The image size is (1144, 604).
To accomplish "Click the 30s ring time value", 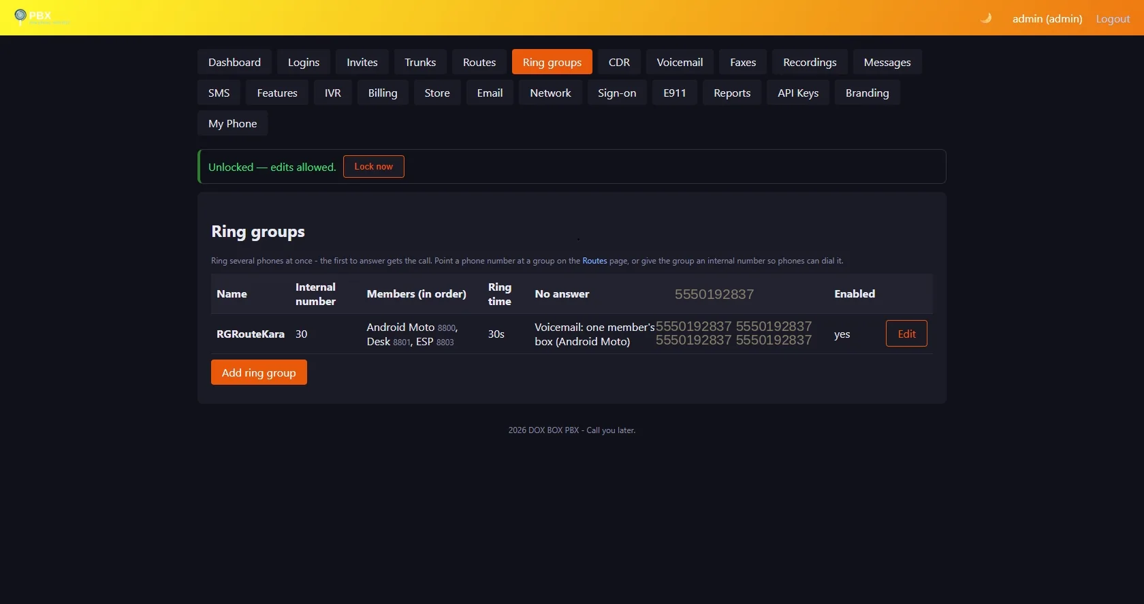I will click(x=496, y=334).
